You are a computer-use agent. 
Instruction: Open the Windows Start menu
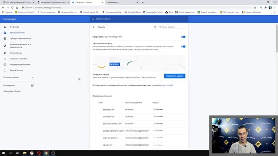pyautogui.click(x=3, y=153)
